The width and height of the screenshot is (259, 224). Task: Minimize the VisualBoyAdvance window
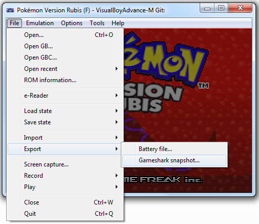pyautogui.click(x=207, y=8)
